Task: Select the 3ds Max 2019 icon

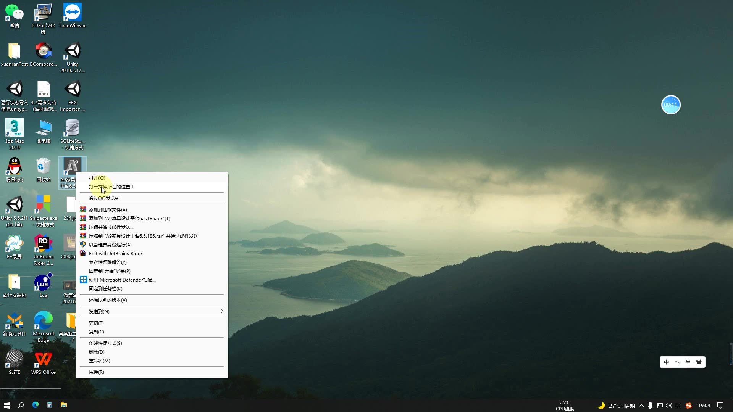Action: (x=14, y=128)
